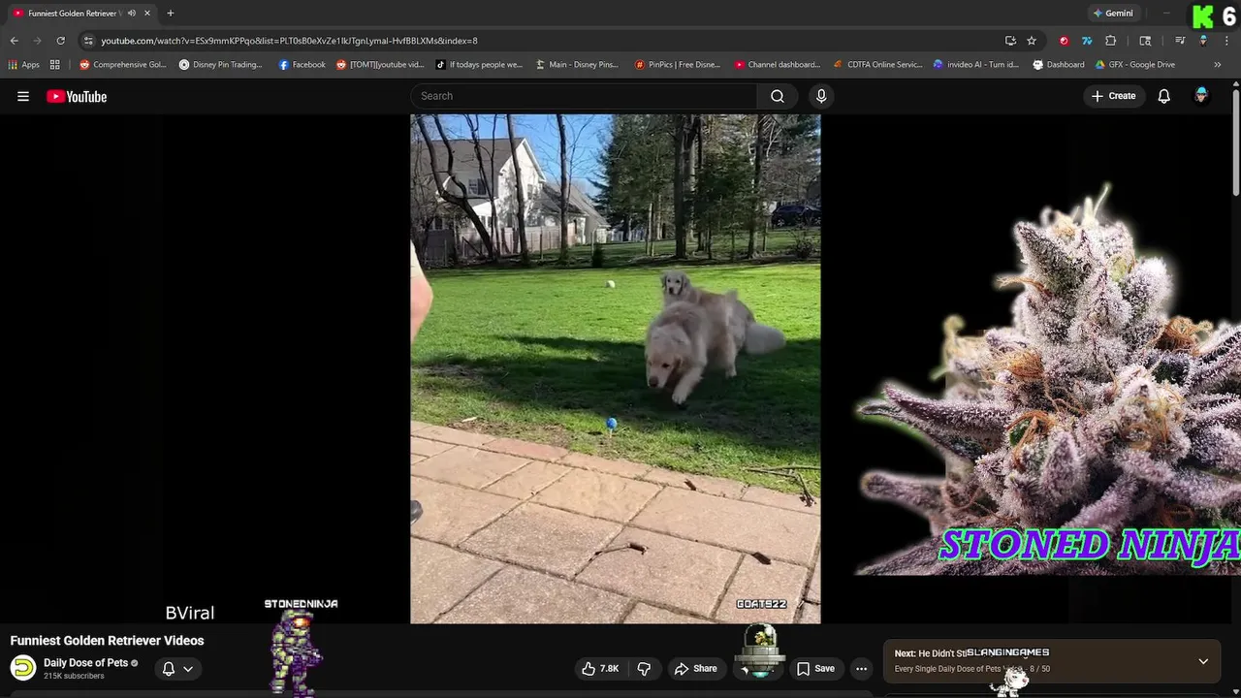
Task: Mute the tab via speaker icon
Action: 131,14
